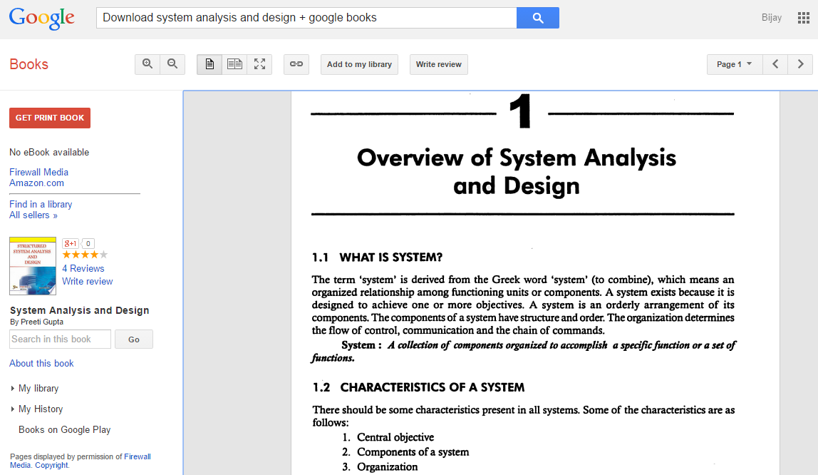Image resolution: width=818 pixels, height=475 pixels.
Task: Click into the Google search box
Action: click(306, 18)
